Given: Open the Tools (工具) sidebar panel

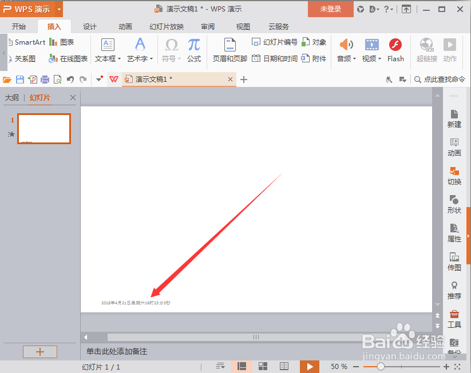Looking at the screenshot, I should tap(454, 319).
